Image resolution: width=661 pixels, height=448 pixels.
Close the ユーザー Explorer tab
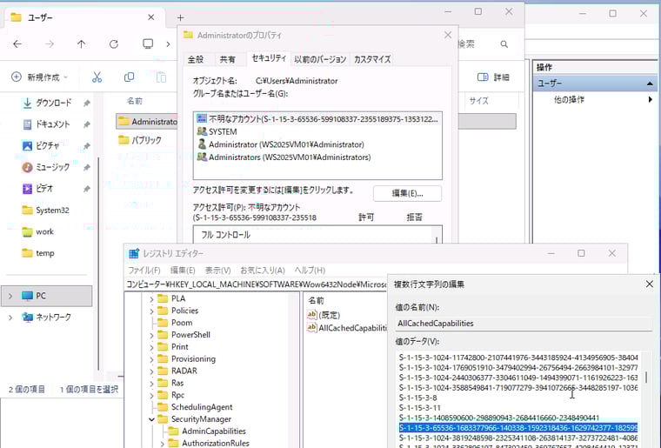[151, 17]
